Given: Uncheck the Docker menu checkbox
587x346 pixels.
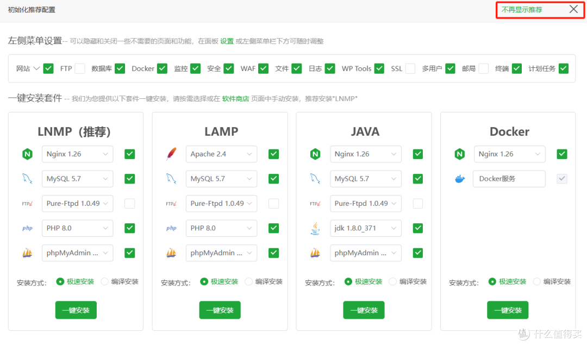Looking at the screenshot, I should coord(162,68).
